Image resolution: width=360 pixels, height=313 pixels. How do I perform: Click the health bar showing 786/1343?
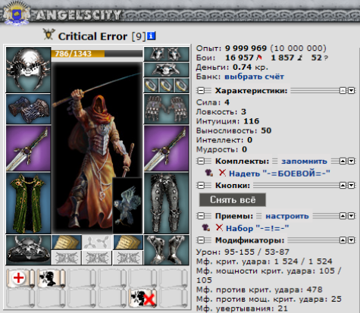point(97,54)
